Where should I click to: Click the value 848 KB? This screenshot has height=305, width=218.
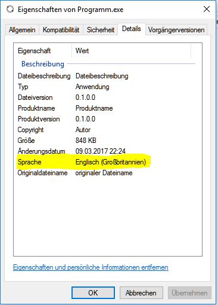(x=86, y=141)
